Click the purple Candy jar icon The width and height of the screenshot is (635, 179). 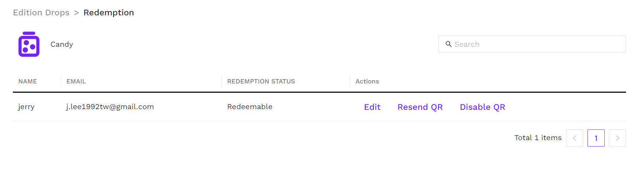(29, 44)
